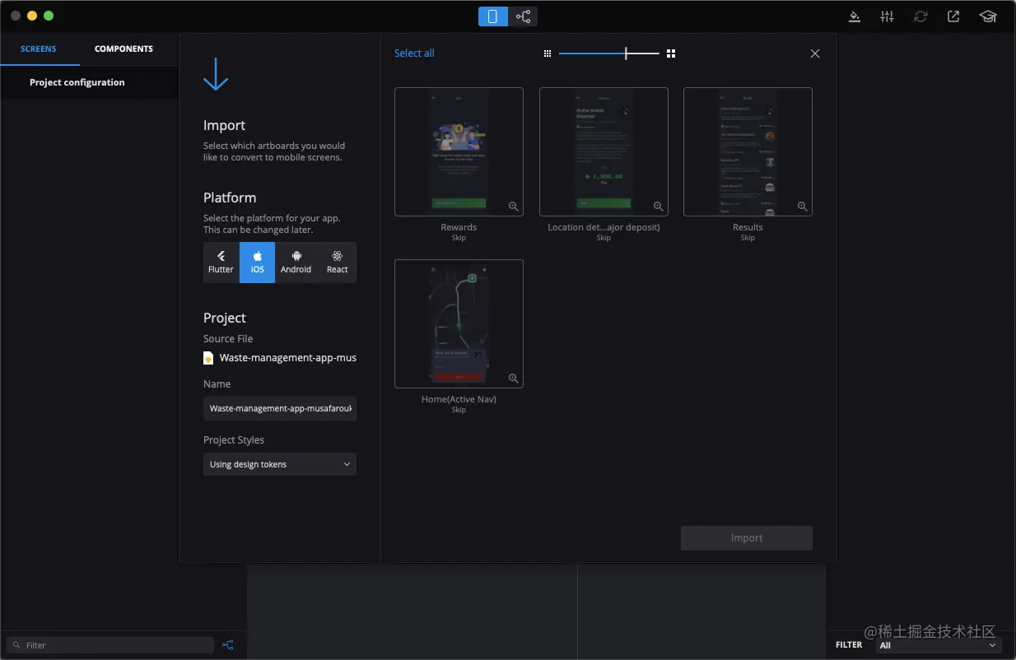The width and height of the screenshot is (1016, 660).
Task: Choose Android platform
Action: (x=296, y=263)
